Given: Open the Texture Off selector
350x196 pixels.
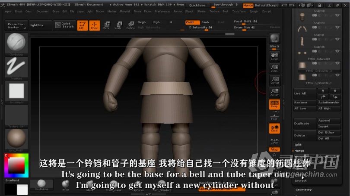Looking at the screenshot, I should click(16, 116).
